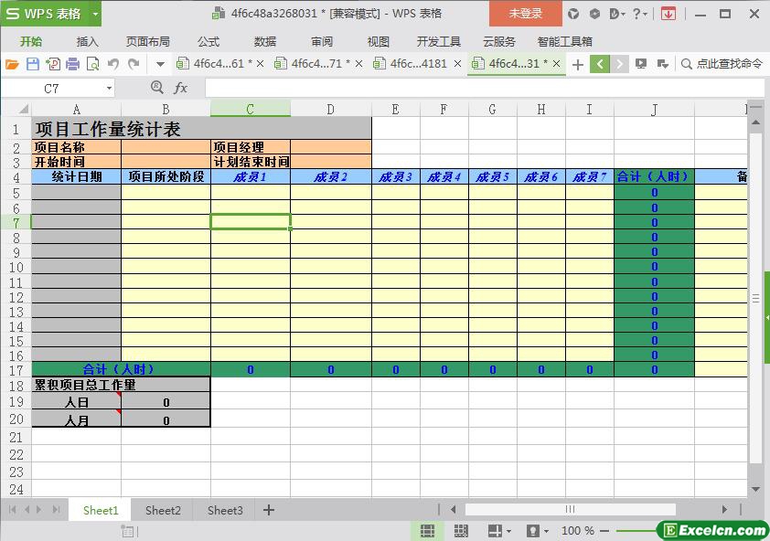Select column J header
The image size is (770, 541).
(654, 109)
